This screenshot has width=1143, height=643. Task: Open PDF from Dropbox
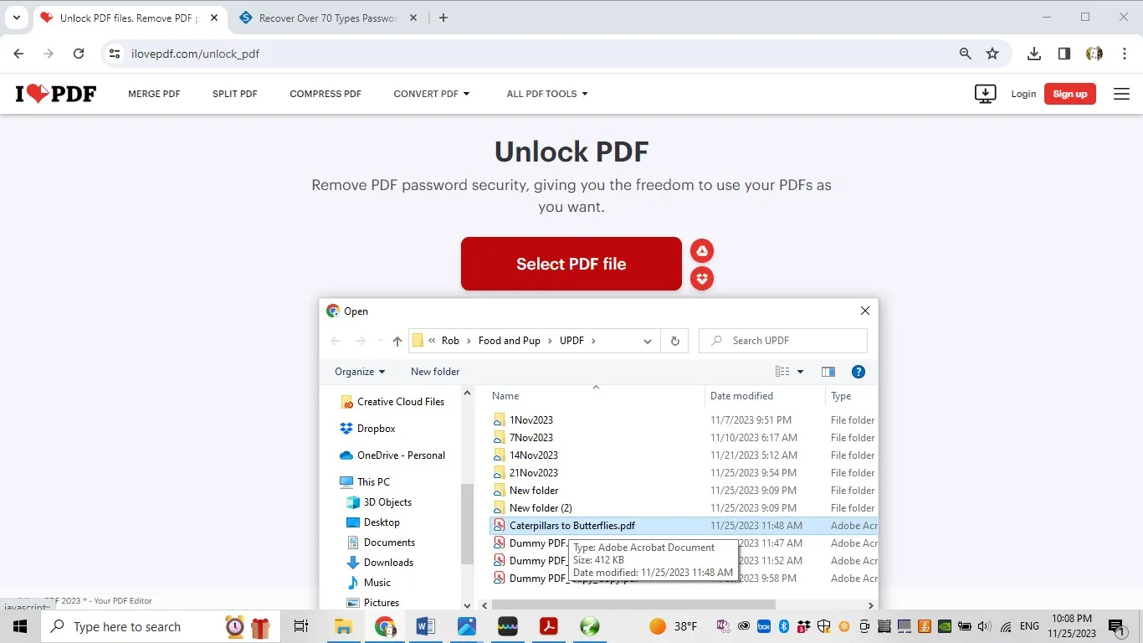point(702,278)
